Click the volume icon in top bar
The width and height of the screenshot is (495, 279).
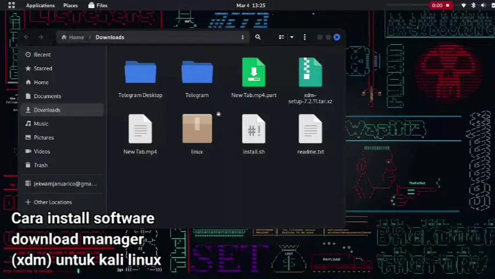483,5
